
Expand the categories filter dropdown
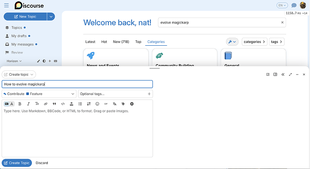(x=254, y=42)
